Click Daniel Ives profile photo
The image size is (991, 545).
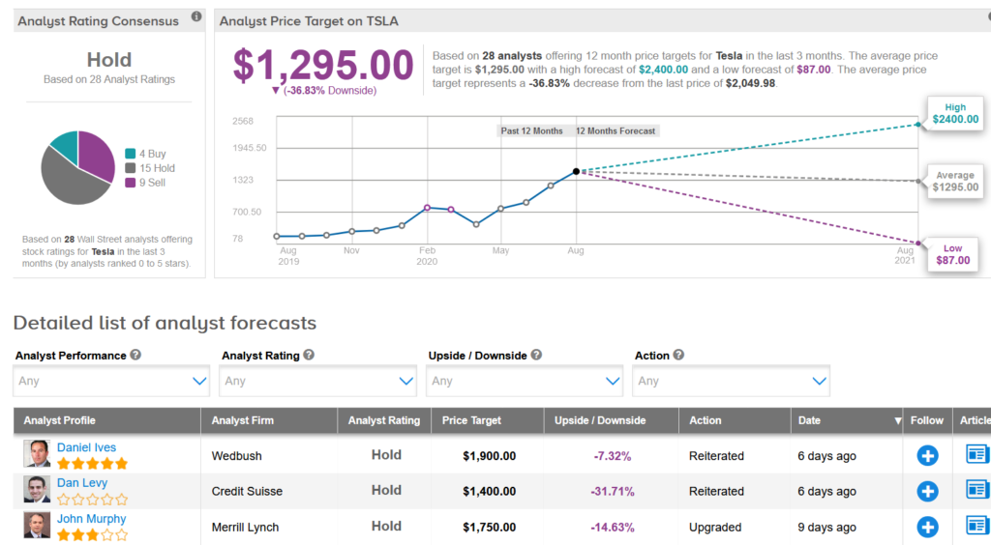coord(37,453)
